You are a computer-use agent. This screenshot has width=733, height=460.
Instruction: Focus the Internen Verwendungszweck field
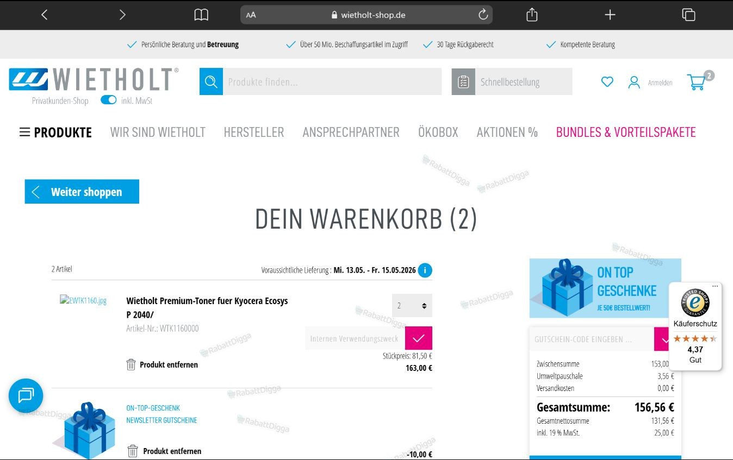(355, 338)
